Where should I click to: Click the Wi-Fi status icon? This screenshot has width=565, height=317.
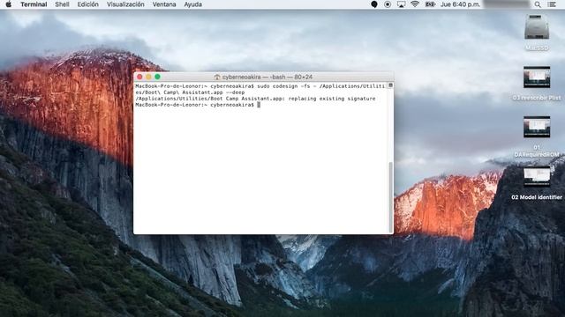point(415,4)
